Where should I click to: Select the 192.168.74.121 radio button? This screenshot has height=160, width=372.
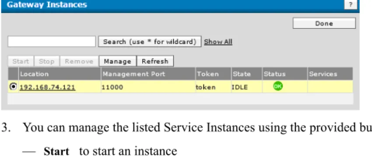(13, 87)
